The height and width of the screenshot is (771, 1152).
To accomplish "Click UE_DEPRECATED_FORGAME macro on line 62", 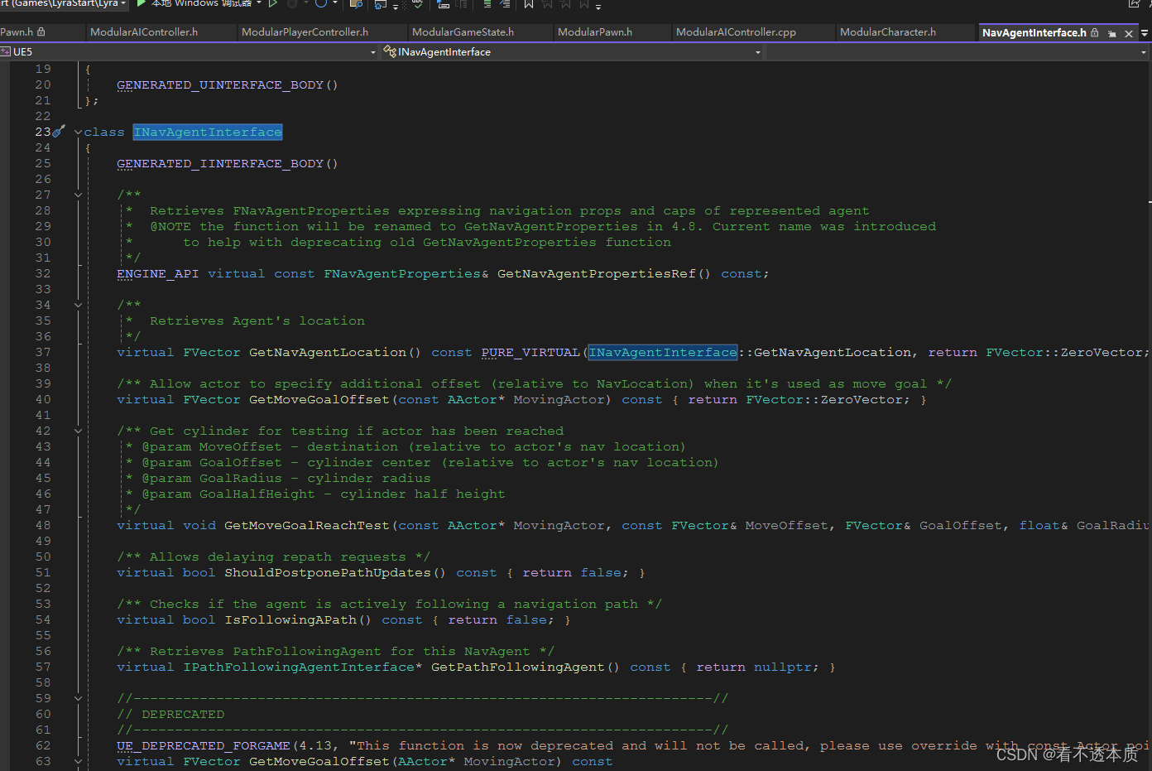I will tap(204, 746).
